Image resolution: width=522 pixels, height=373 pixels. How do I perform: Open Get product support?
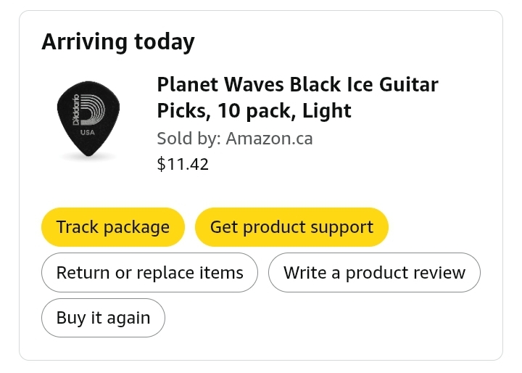pos(291,227)
